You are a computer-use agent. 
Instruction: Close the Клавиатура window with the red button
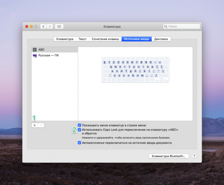pos(27,26)
